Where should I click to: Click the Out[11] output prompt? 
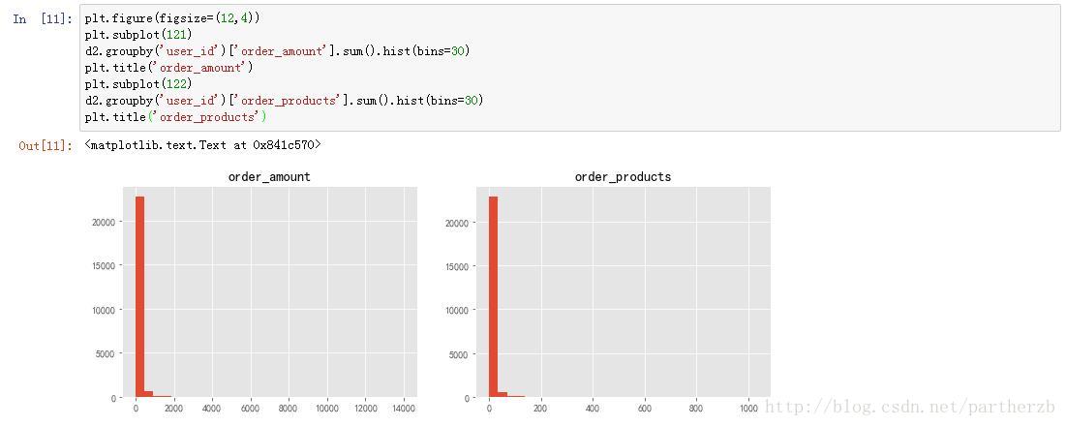tap(46, 145)
